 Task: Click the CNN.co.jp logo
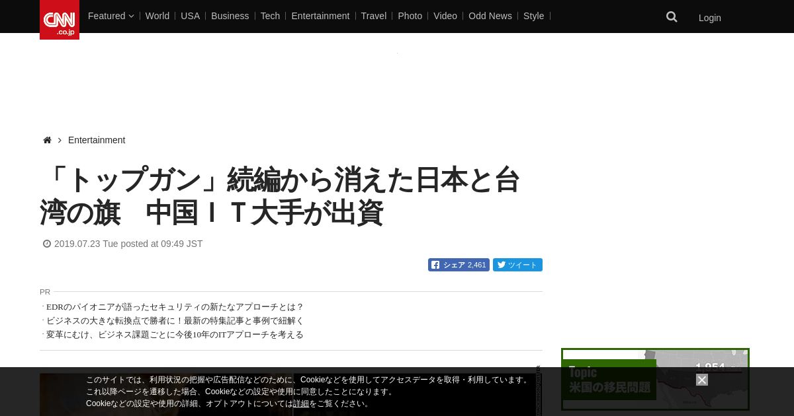(60, 20)
